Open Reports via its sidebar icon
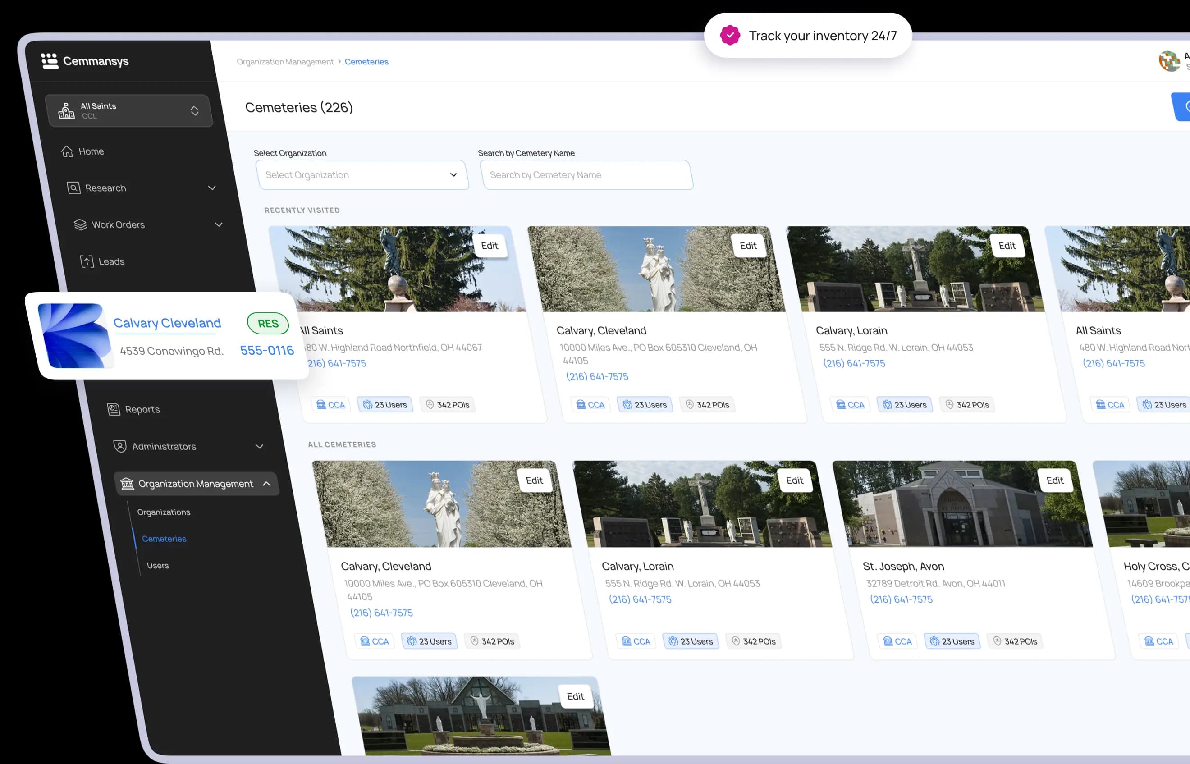1190x764 pixels. pos(113,408)
